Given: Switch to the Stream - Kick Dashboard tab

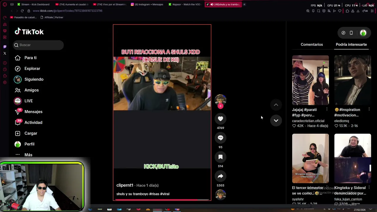Looking at the screenshot, I should click(x=33, y=4).
